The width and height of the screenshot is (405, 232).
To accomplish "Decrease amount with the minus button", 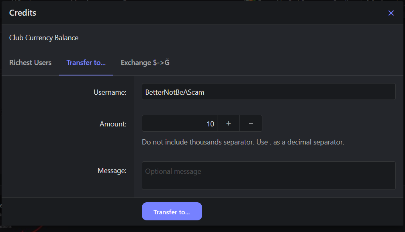I will tap(251, 124).
